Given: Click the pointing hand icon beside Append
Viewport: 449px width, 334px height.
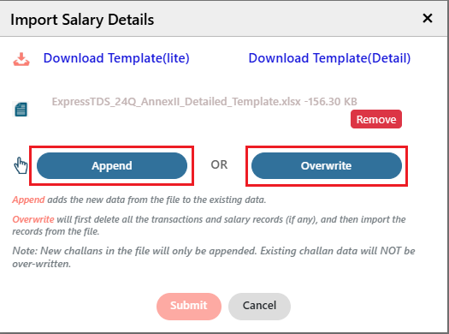Looking at the screenshot, I should [21, 165].
